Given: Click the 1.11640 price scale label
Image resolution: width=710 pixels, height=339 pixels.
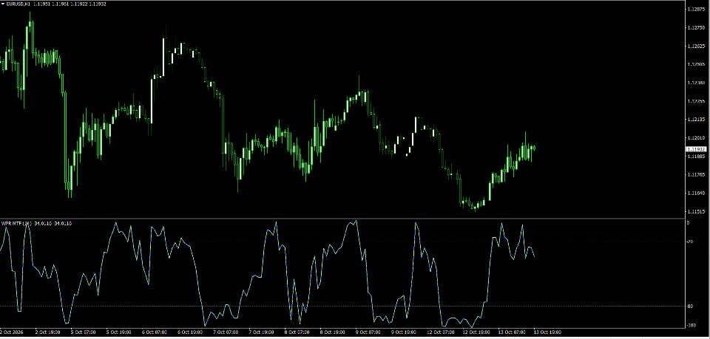Looking at the screenshot, I should (x=696, y=193).
